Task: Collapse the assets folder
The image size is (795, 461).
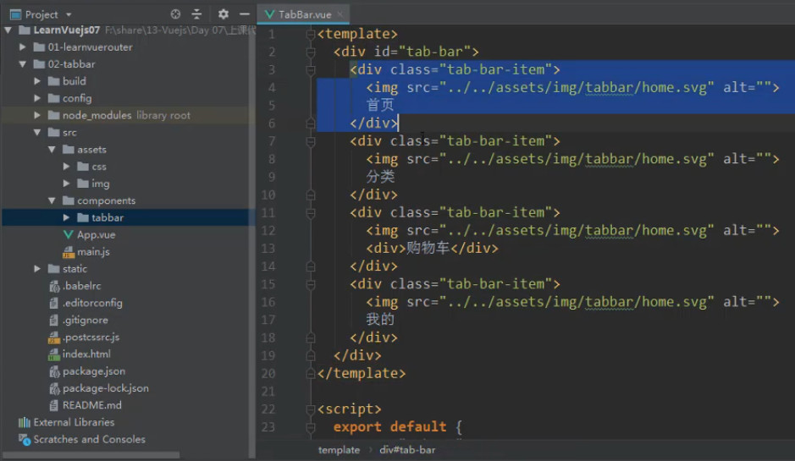Action: point(52,150)
